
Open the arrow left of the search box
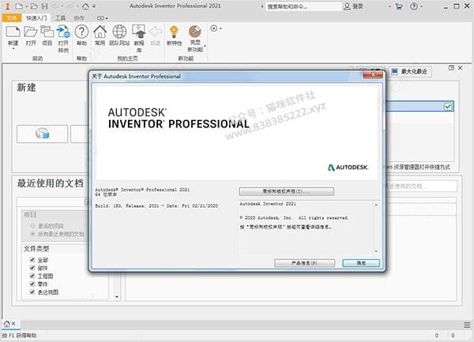pos(262,6)
